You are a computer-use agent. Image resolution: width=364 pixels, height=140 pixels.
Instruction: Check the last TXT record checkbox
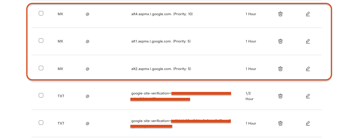41,123
